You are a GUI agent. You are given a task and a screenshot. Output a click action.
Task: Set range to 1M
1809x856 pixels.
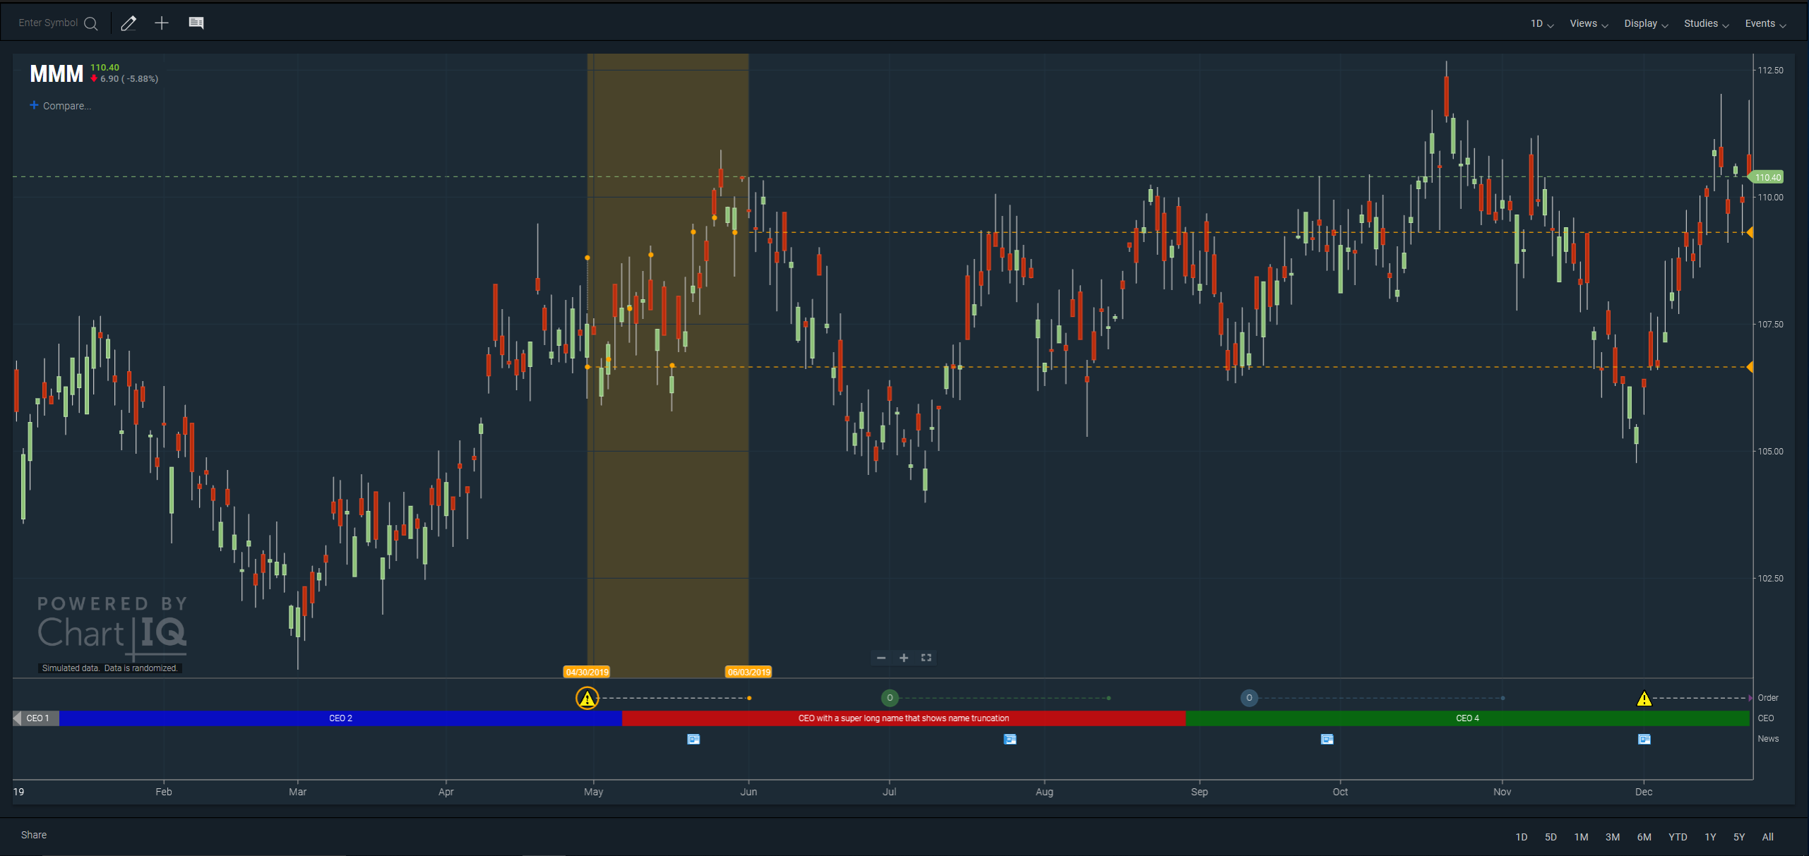pos(1581,837)
